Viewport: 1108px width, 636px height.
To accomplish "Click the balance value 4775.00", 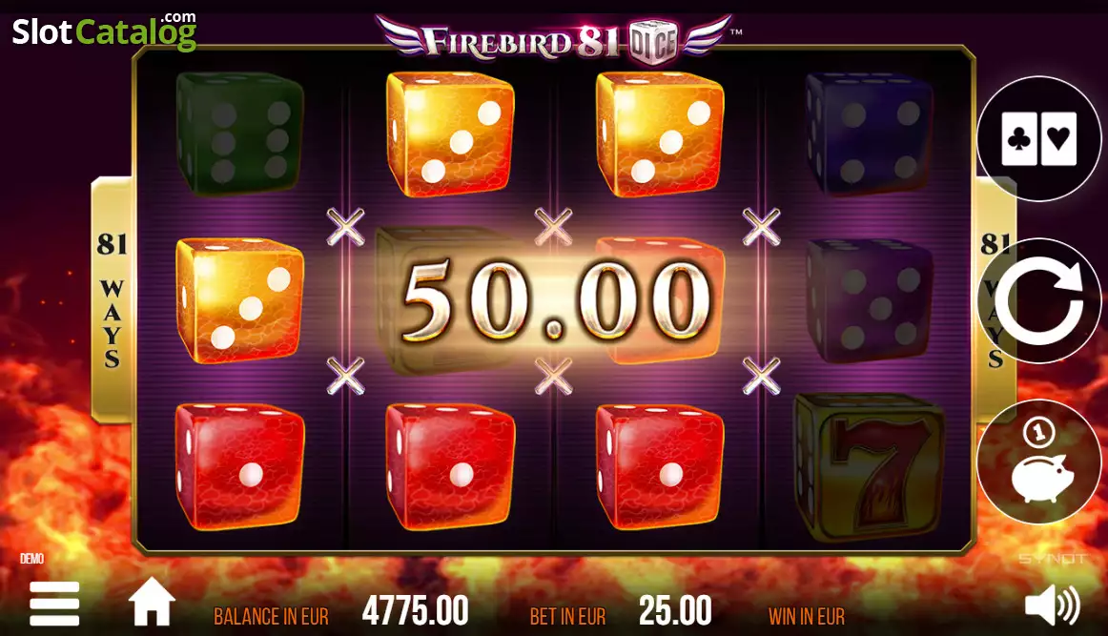I will [x=416, y=610].
